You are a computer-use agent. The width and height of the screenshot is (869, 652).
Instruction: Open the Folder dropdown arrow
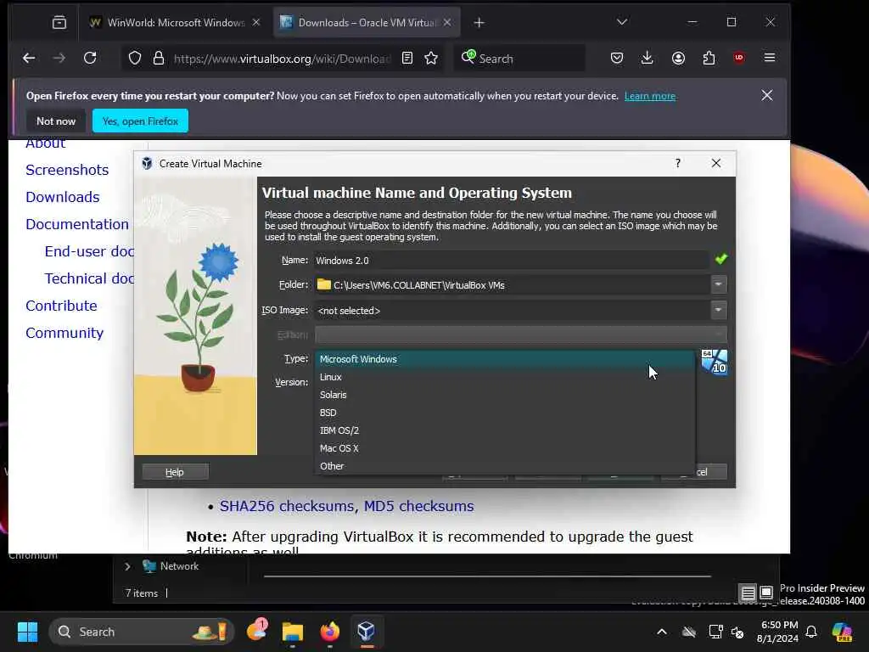point(718,284)
